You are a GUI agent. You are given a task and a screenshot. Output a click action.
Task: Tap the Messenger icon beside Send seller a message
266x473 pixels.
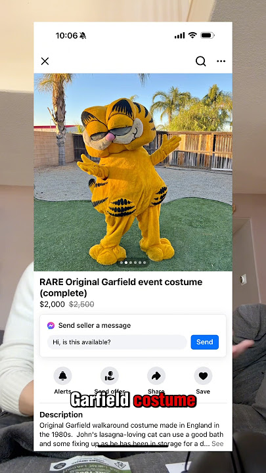[51, 325]
